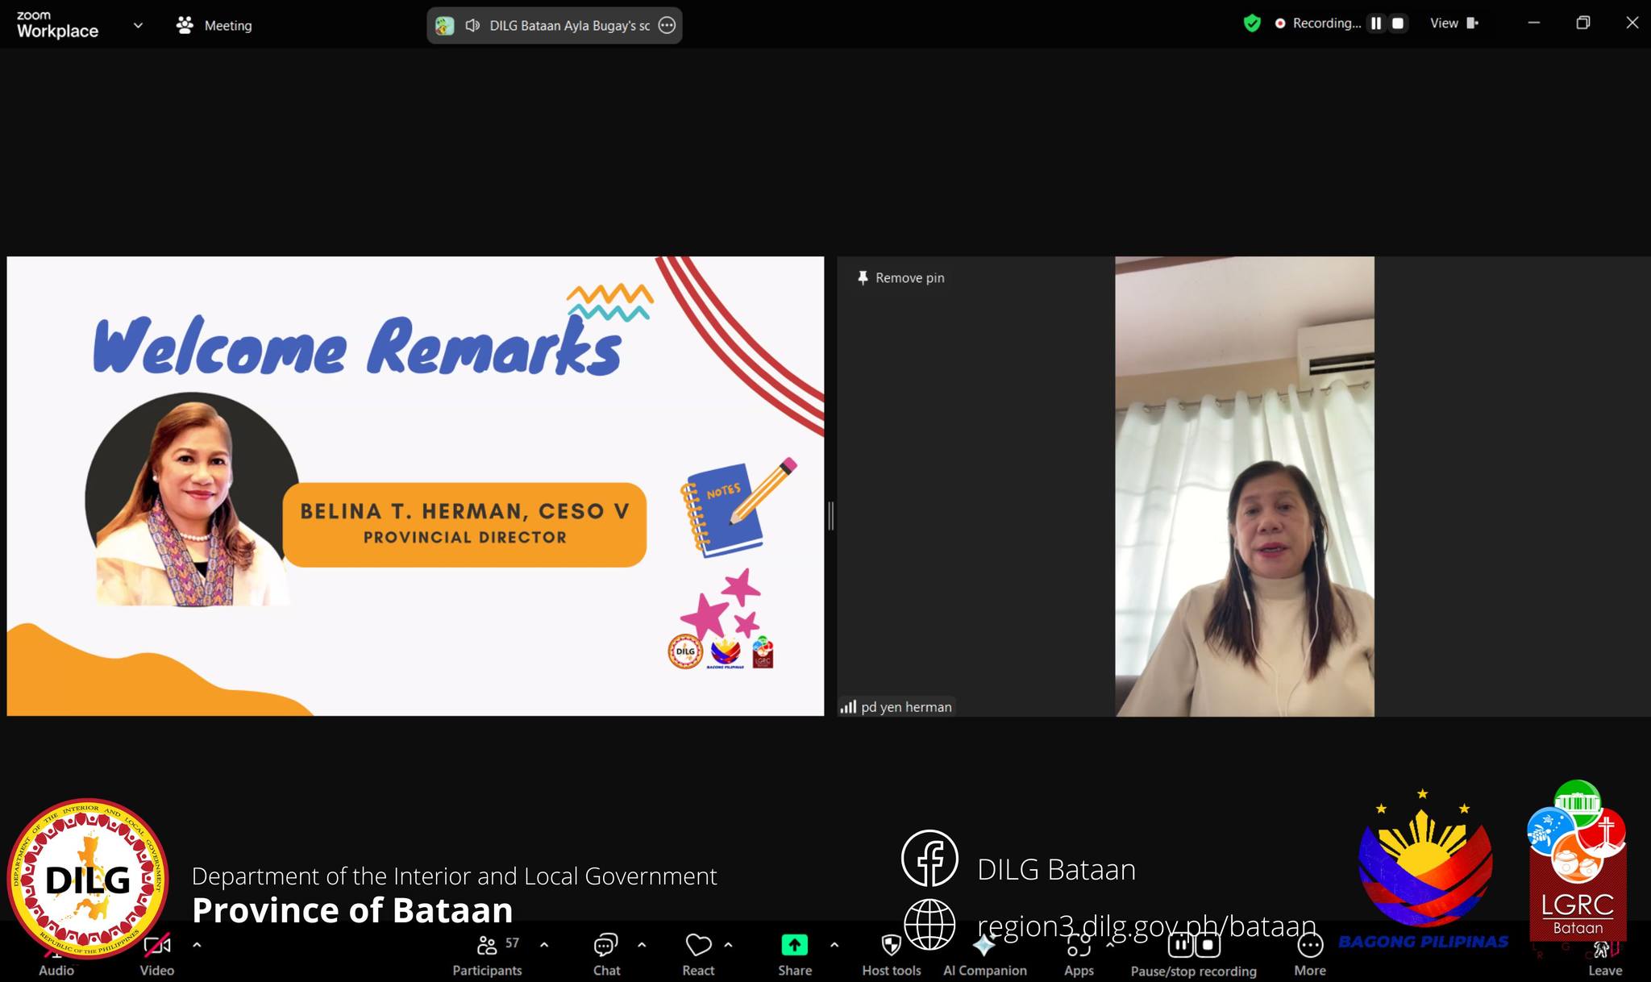
Task: Close the Zoom meeting window
Action: click(x=1632, y=23)
